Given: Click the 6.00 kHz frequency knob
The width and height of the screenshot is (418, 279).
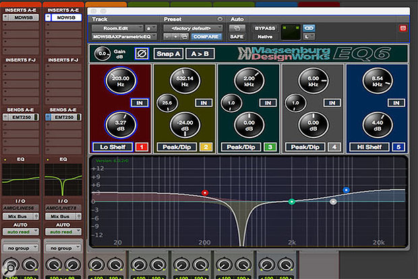Looking at the screenshot, I should [x=313, y=81].
